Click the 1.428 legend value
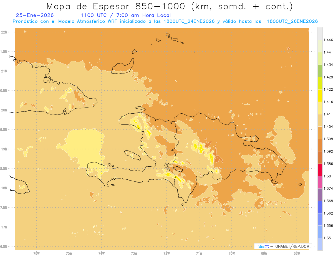 pos(328,77)
